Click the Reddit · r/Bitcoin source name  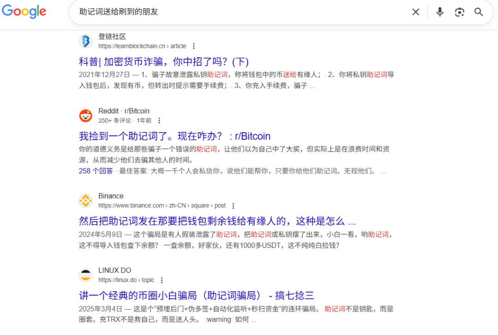[124, 111]
